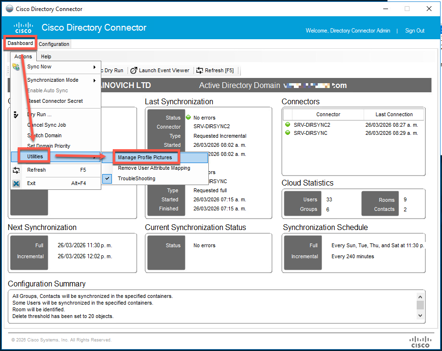The height and width of the screenshot is (351, 442).
Task: Select the SRV-DIRSYNC2 connector row
Action: coord(354,125)
